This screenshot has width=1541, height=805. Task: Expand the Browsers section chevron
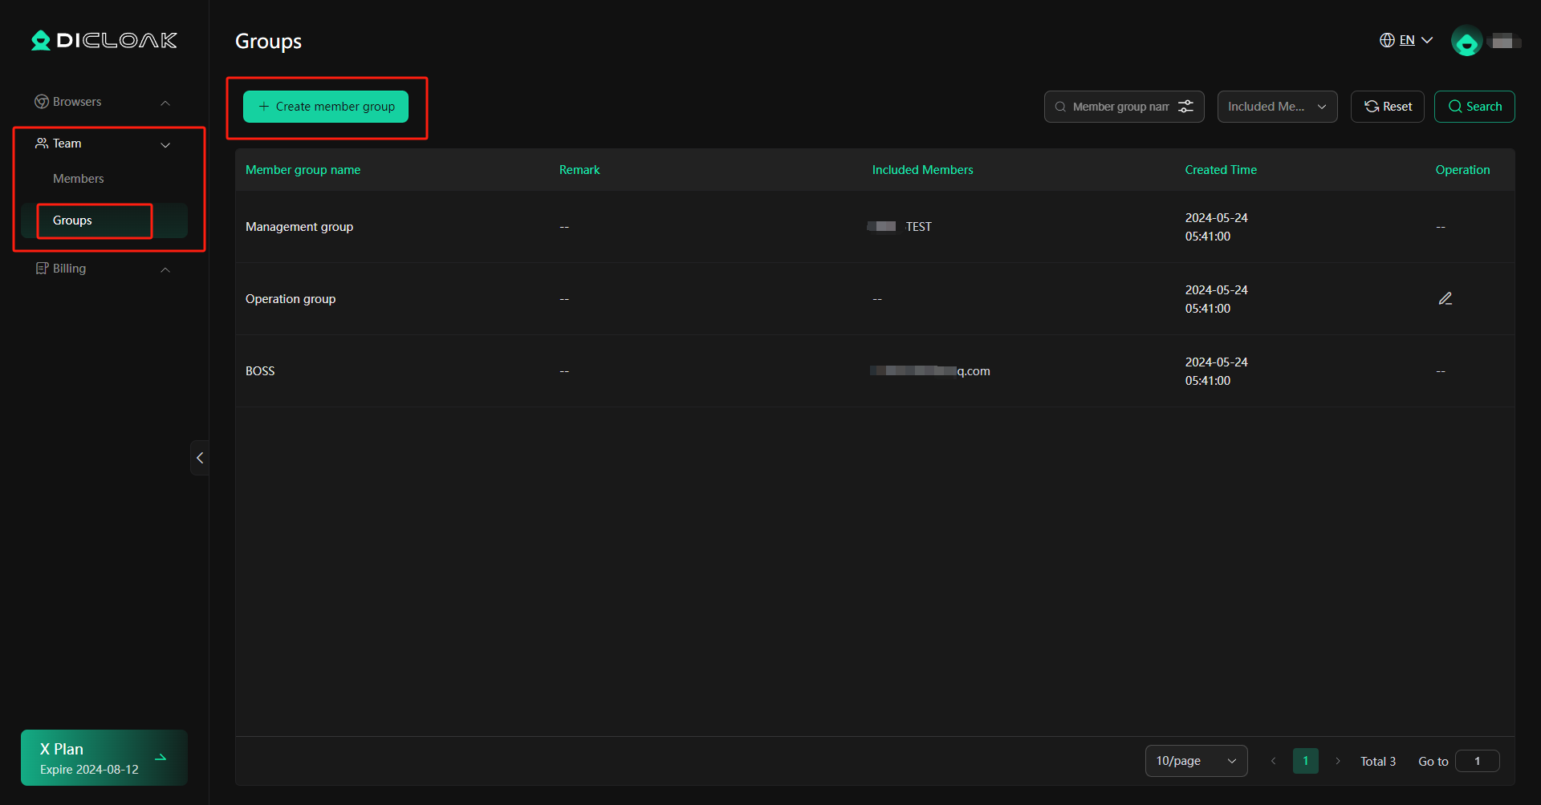pyautogui.click(x=165, y=102)
